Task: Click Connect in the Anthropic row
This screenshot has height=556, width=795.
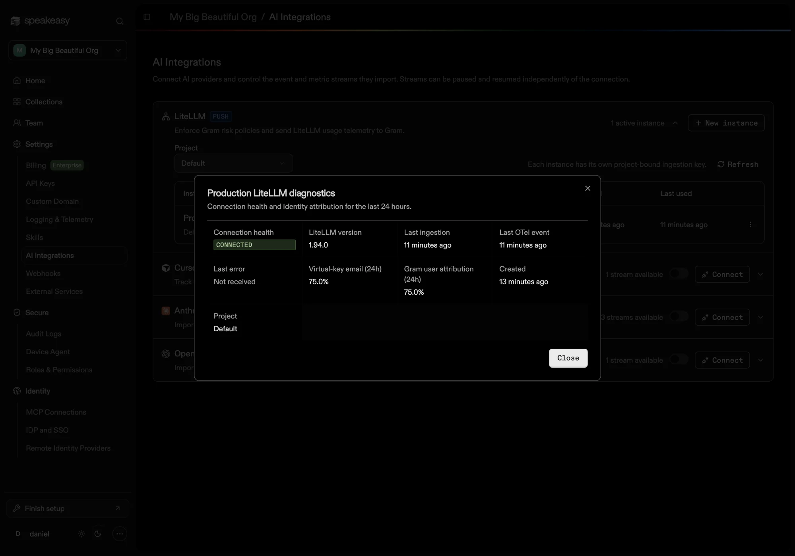Action: (x=722, y=317)
